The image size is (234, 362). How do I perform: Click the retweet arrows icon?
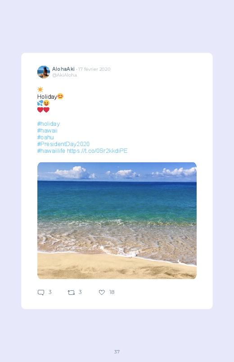(71, 293)
